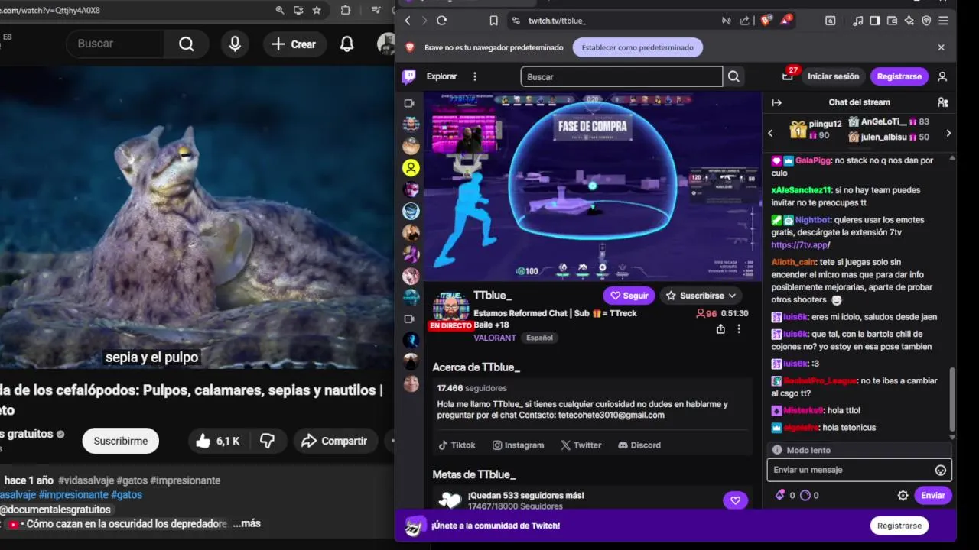The image size is (979, 550).
Task: Open the emote picker in chat input
Action: pos(941,471)
